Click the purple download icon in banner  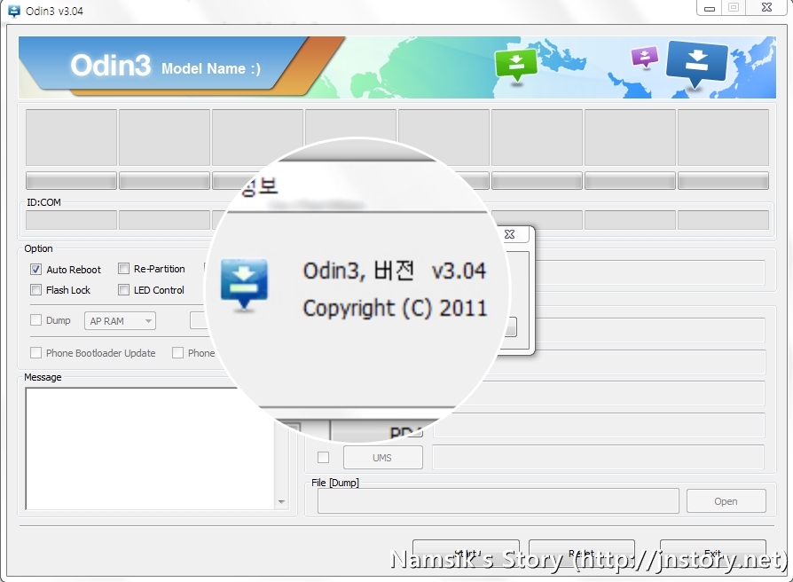pyautogui.click(x=644, y=57)
